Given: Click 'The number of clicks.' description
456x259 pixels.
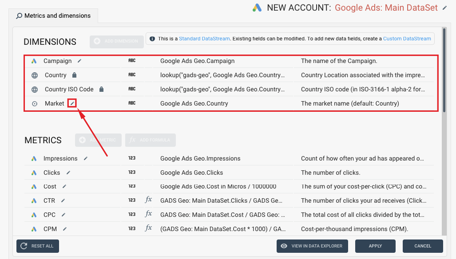Looking at the screenshot, I should coord(331,173).
